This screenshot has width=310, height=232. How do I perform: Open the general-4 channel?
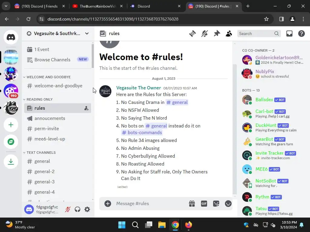coord(58,192)
